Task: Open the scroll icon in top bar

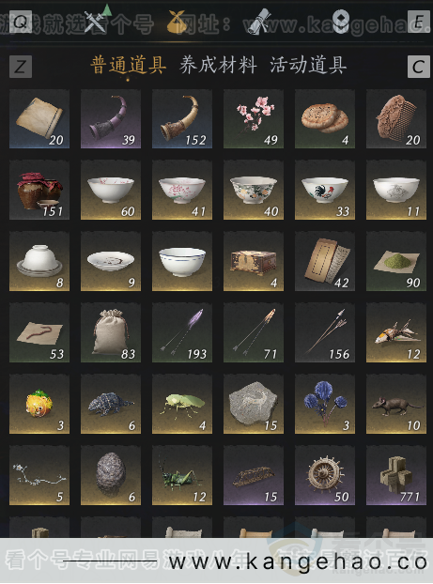Action: coord(259,22)
